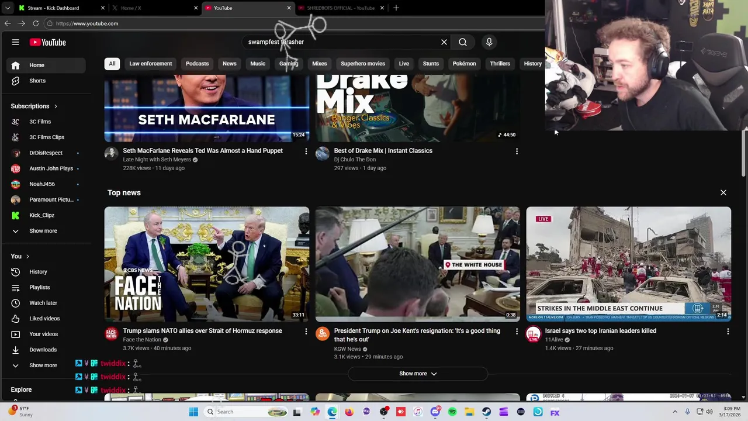Open the 3C Films subscription
This screenshot has width=748, height=421.
pos(47,122)
